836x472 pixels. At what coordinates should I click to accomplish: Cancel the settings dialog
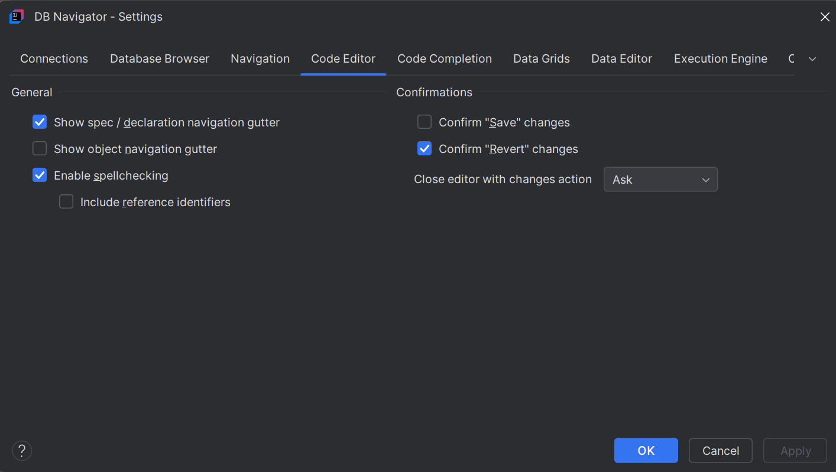(720, 450)
